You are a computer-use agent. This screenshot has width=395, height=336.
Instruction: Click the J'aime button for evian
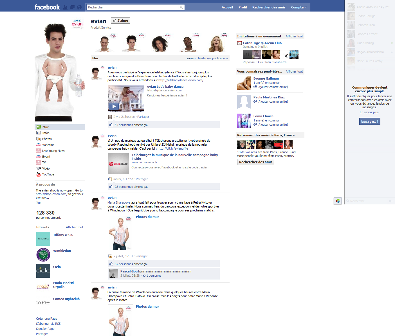(120, 21)
